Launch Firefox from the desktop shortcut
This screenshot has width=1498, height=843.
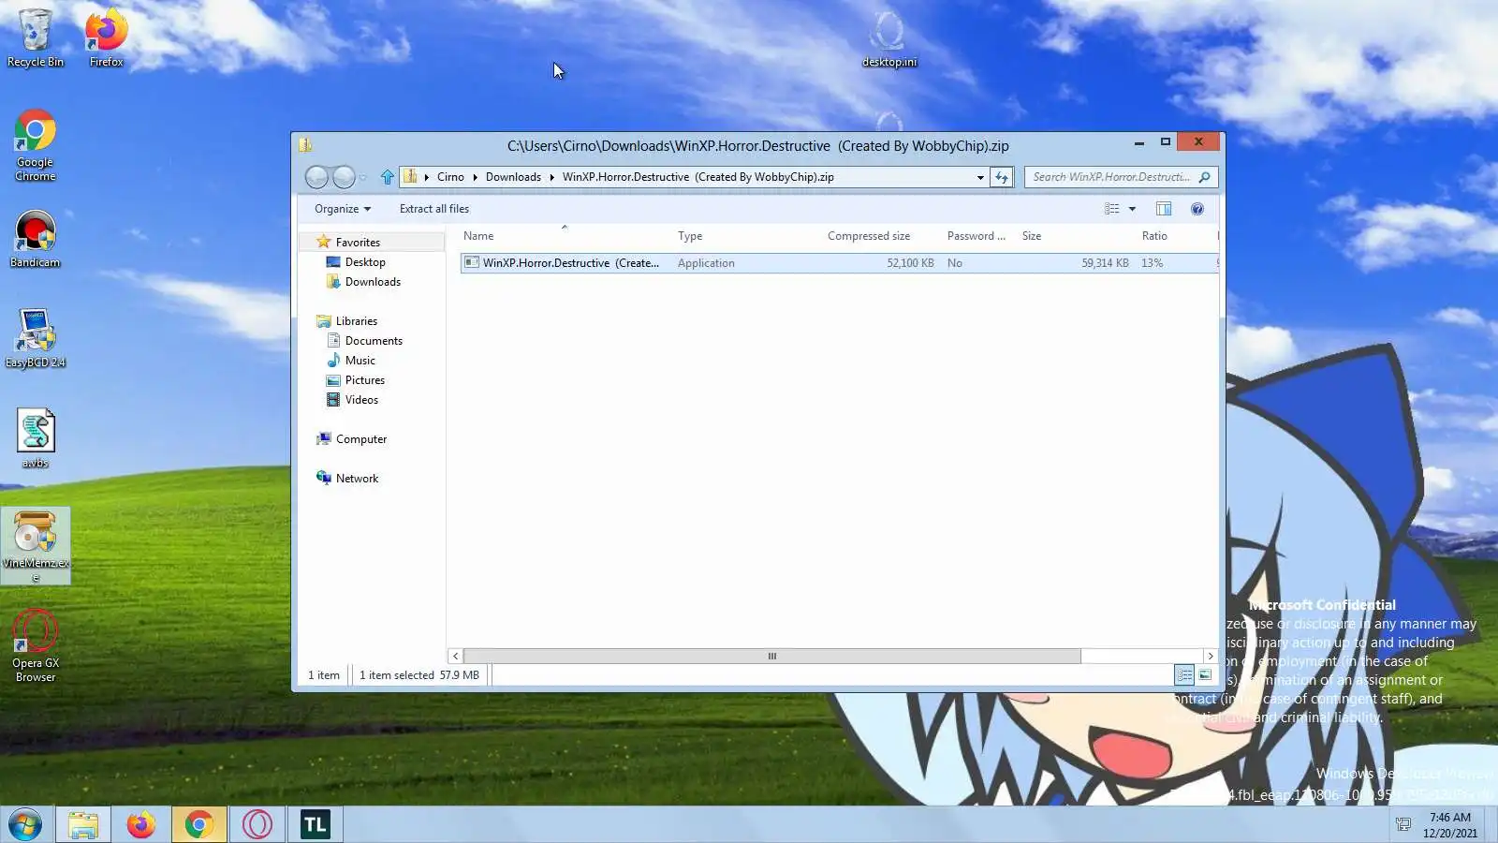(x=106, y=37)
